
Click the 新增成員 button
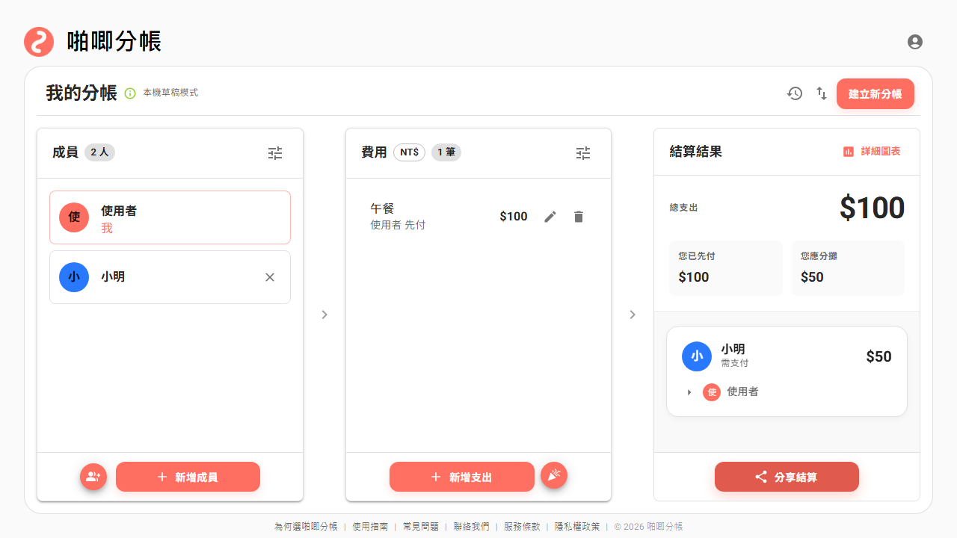pyautogui.click(x=188, y=477)
